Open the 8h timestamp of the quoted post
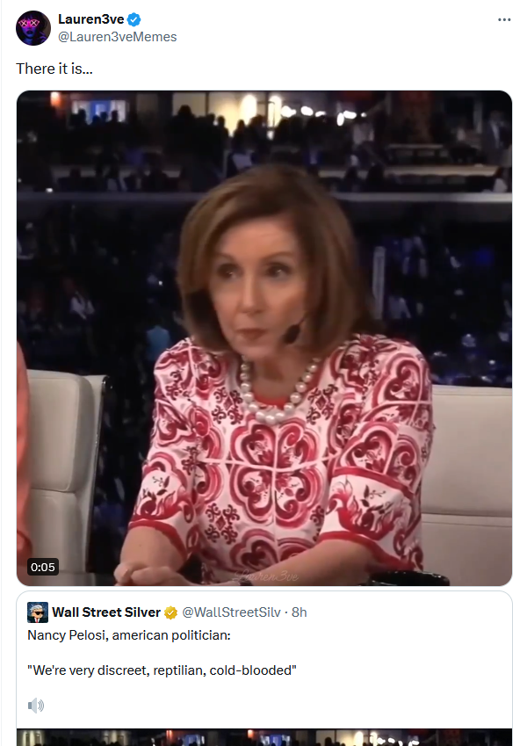This screenshot has height=746, width=527. (300, 612)
